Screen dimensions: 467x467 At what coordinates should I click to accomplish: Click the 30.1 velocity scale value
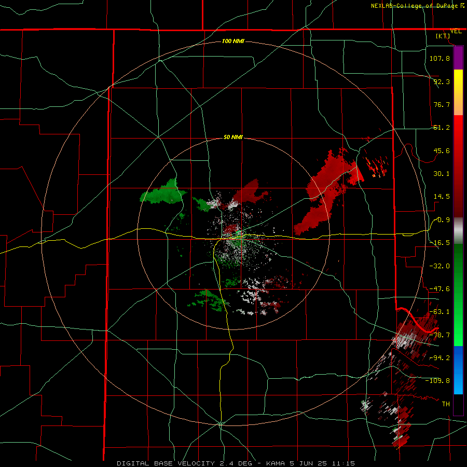(442, 174)
